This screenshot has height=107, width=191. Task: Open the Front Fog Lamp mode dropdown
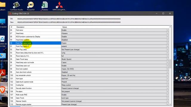(167, 43)
